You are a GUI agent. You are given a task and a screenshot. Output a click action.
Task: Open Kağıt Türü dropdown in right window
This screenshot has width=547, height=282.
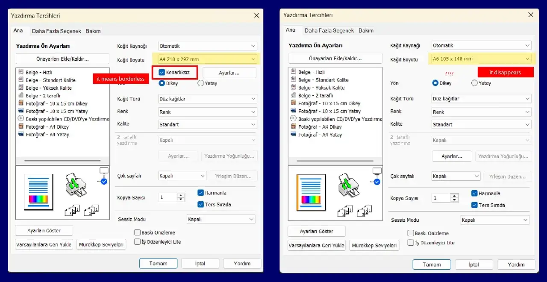[x=481, y=99]
